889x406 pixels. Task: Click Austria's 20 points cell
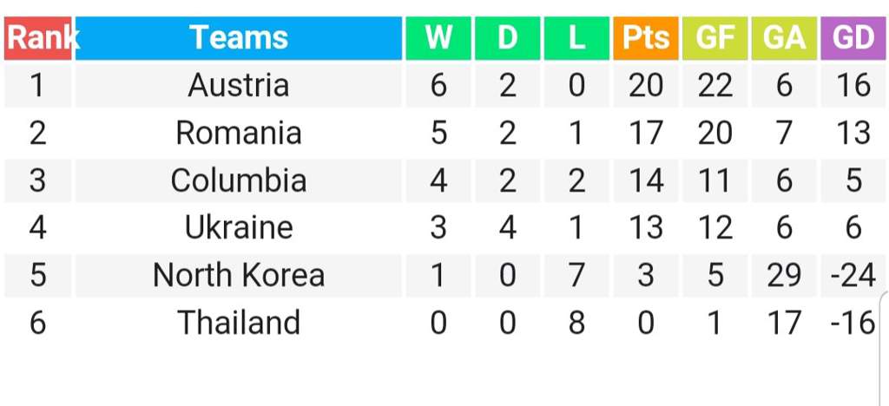click(x=646, y=86)
